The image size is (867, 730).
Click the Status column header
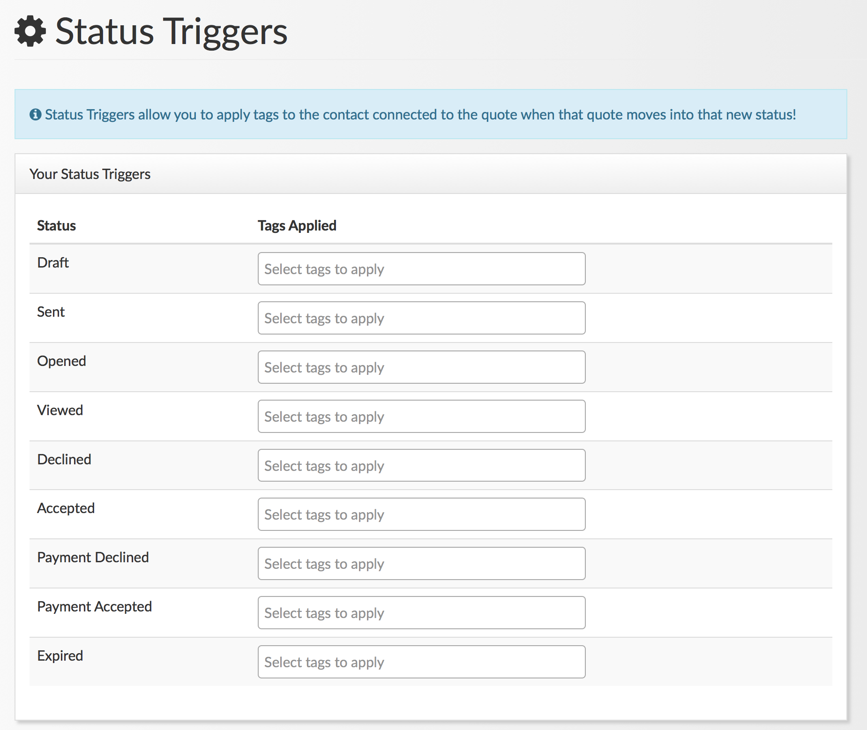[56, 225]
